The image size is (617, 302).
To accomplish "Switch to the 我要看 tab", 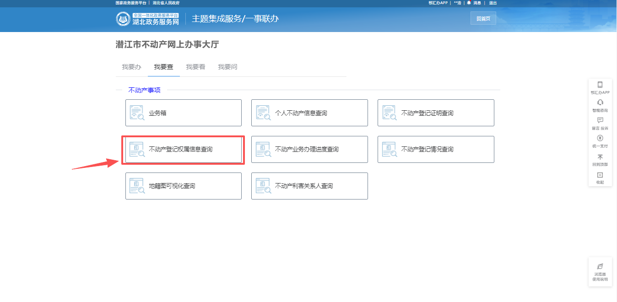I will pyautogui.click(x=195, y=67).
